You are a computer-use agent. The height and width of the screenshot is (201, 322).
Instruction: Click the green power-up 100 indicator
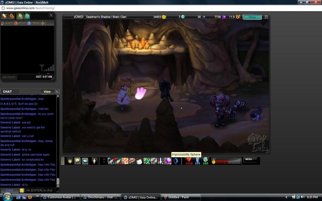206,161
